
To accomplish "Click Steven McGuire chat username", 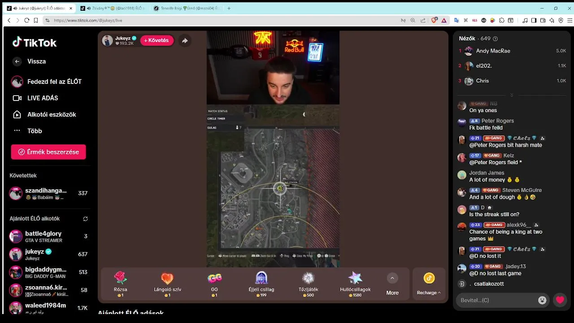I will click(522, 190).
